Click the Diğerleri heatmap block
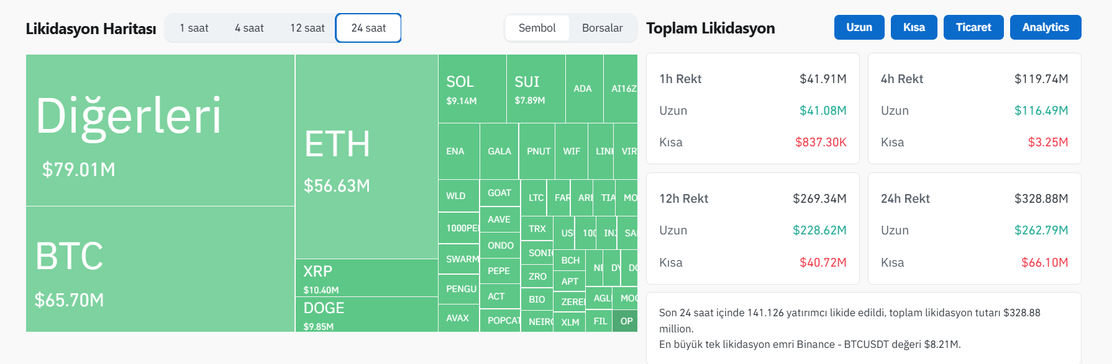Screen dimensions: 1112x364 tap(160, 130)
